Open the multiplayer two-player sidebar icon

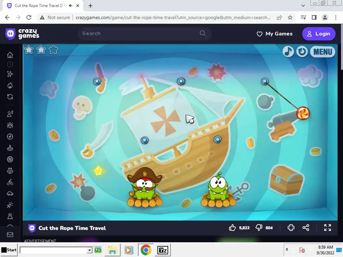[10, 114]
